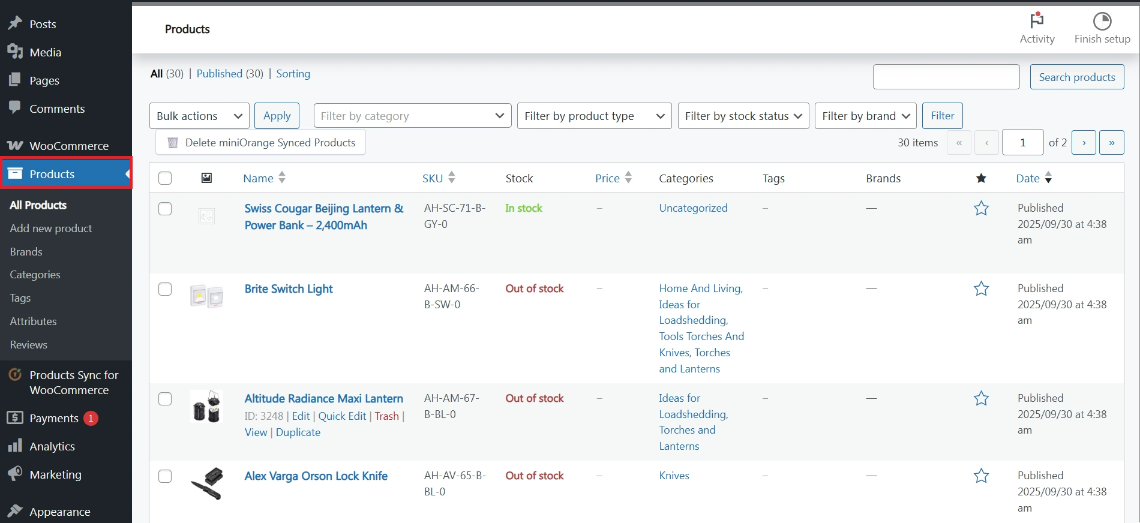1140x523 pixels.
Task: Select the Alex Varga Orson Lock Knife checkbox
Action: pyautogui.click(x=165, y=476)
